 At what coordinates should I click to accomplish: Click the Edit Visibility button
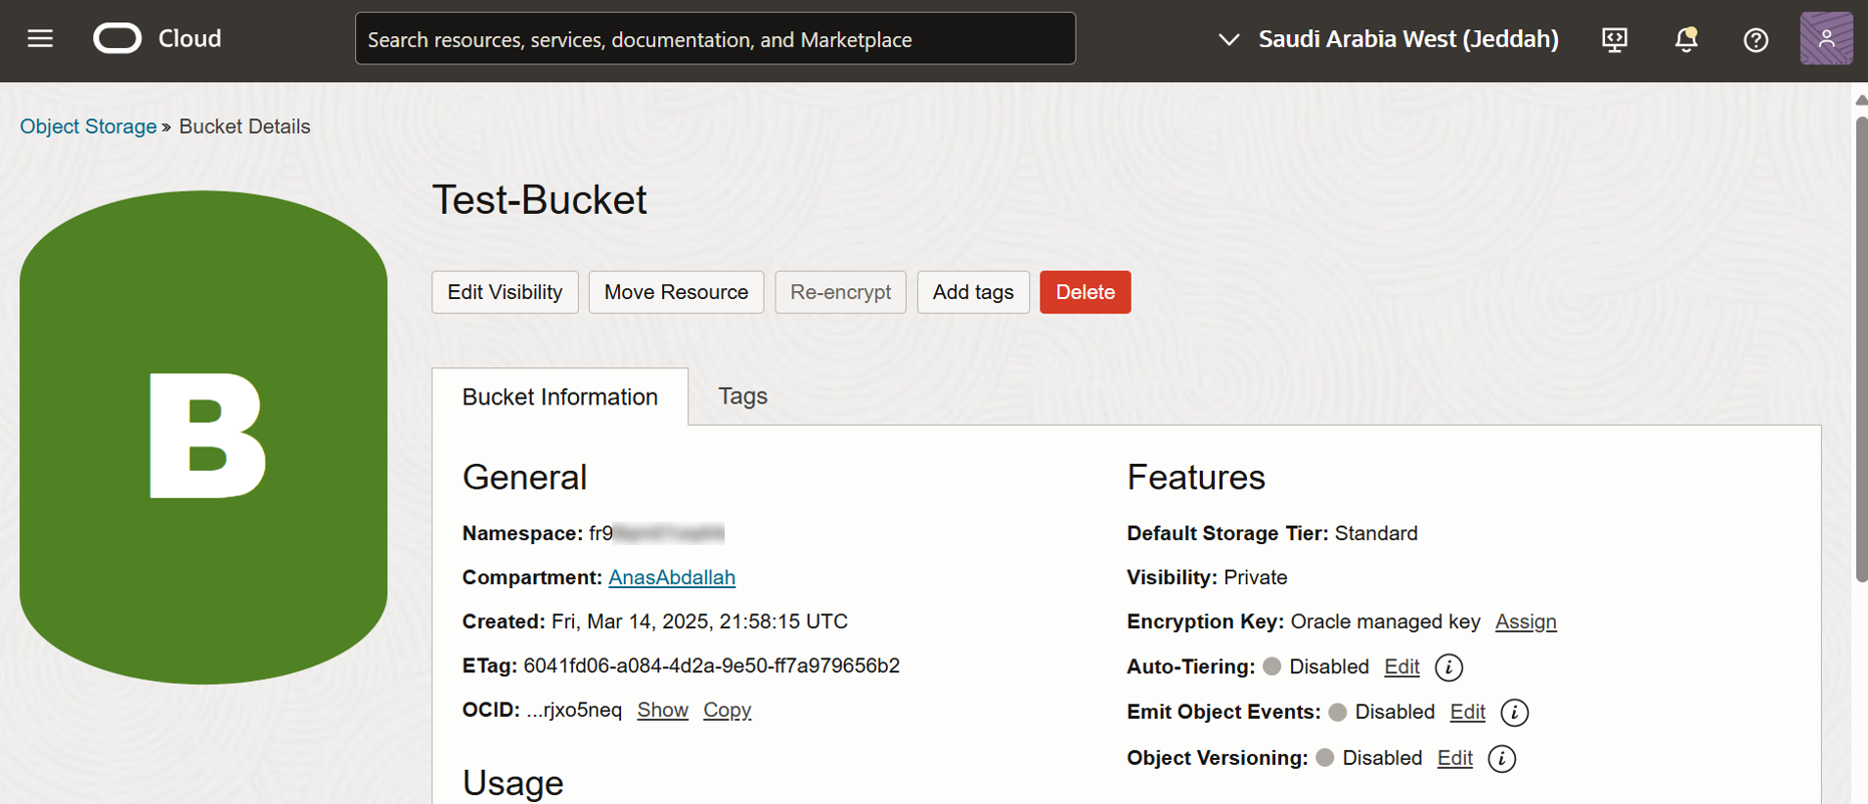(505, 292)
